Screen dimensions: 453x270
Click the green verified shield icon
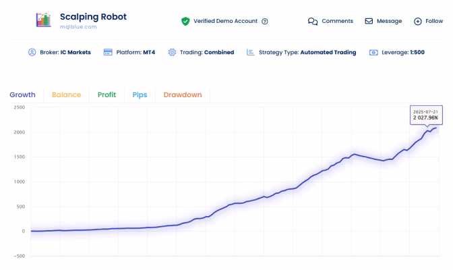click(185, 21)
